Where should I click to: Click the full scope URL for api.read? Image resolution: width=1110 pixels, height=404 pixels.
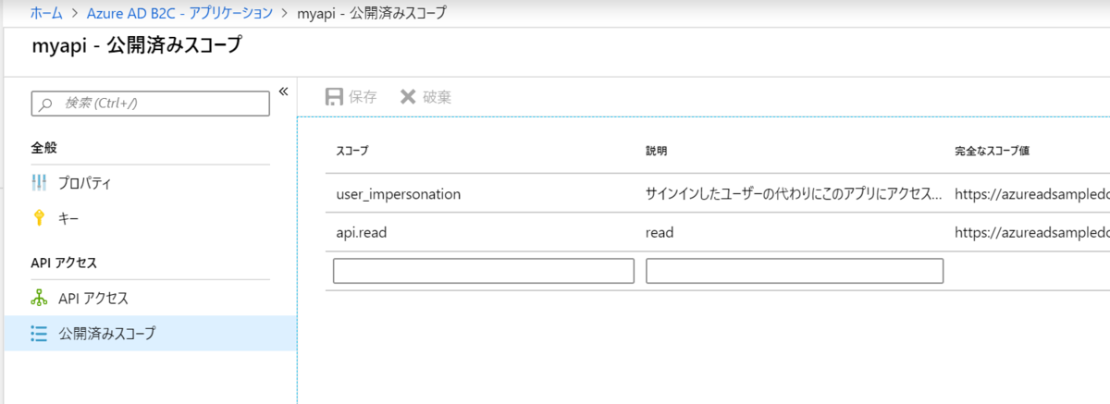pyautogui.click(x=1032, y=232)
